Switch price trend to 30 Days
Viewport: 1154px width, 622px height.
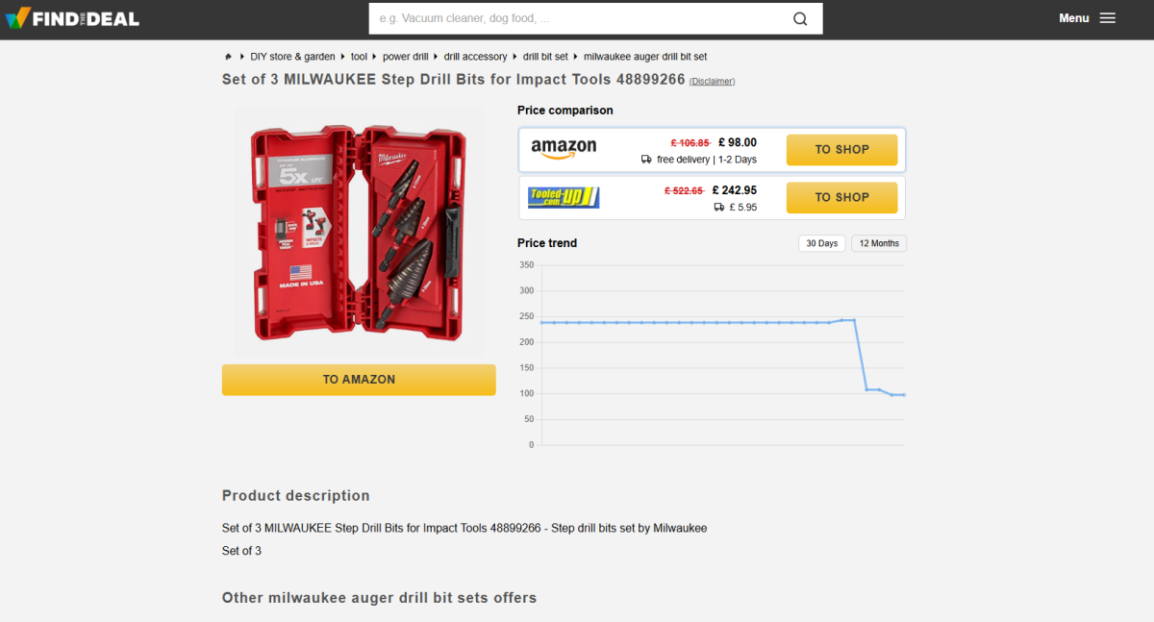822,243
